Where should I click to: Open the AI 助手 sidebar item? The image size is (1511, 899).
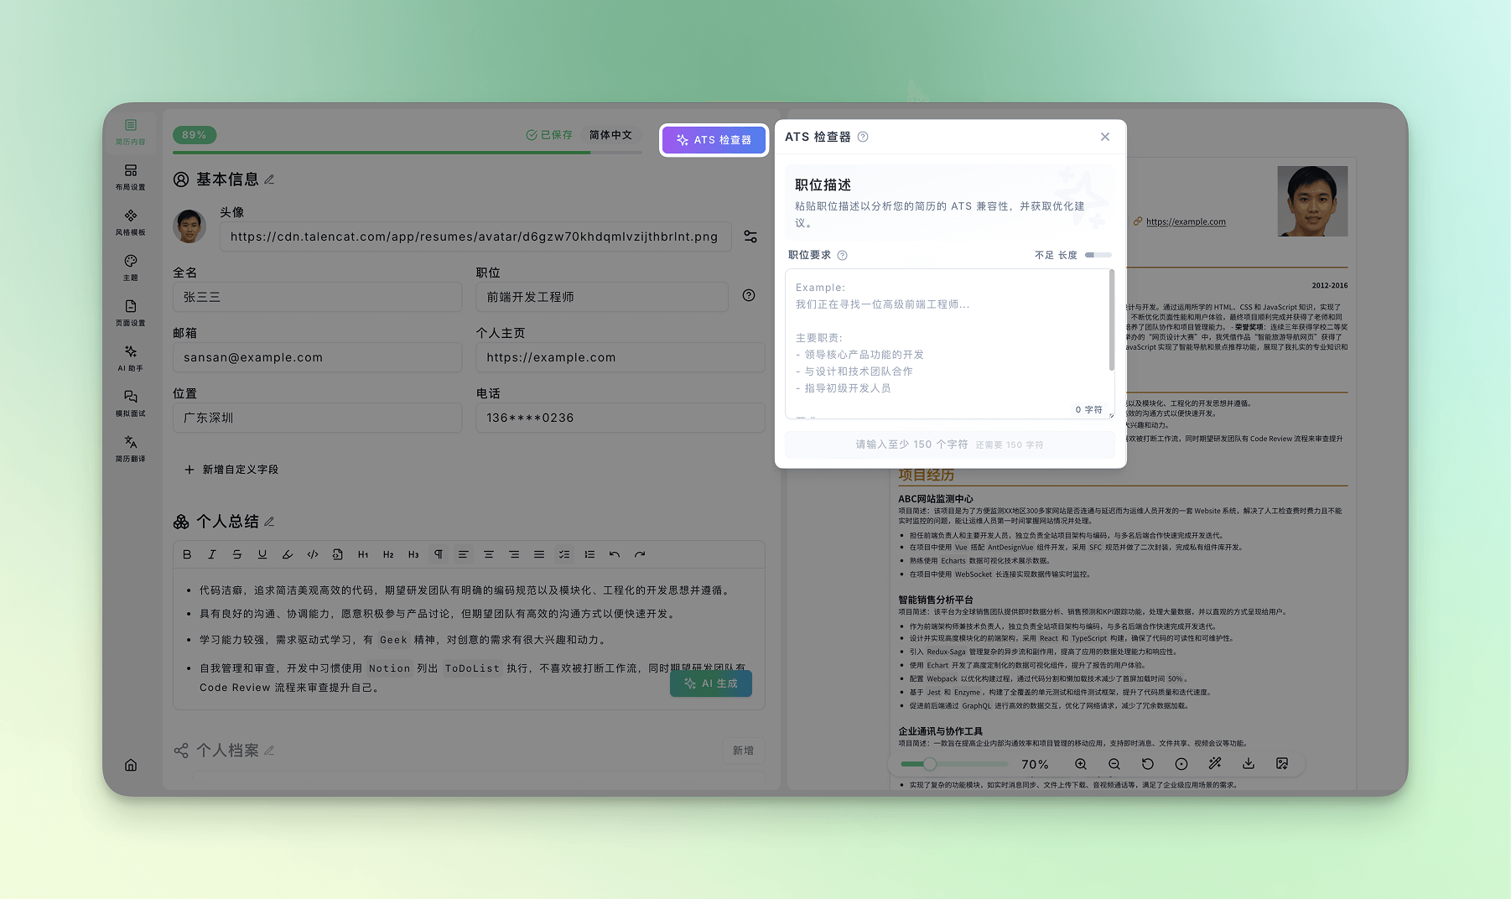(130, 358)
